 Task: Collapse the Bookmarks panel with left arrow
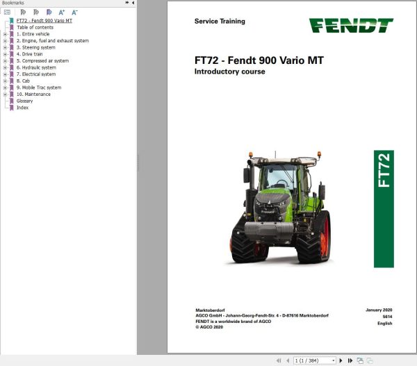tap(133, 3)
